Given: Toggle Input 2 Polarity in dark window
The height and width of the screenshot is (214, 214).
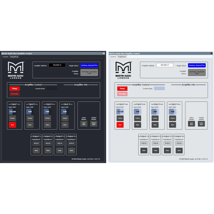Looking at the screenshot, I should (30, 118).
